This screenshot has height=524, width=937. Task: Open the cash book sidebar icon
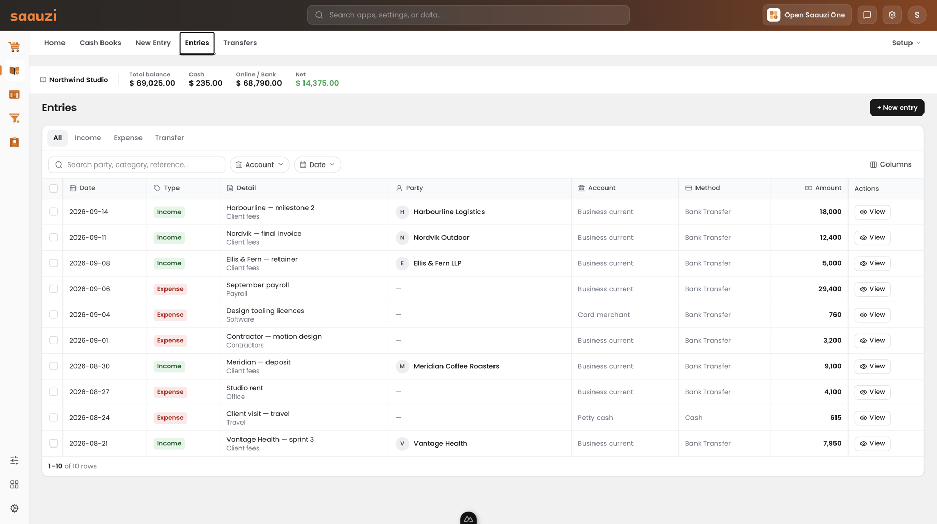[x=15, y=71]
